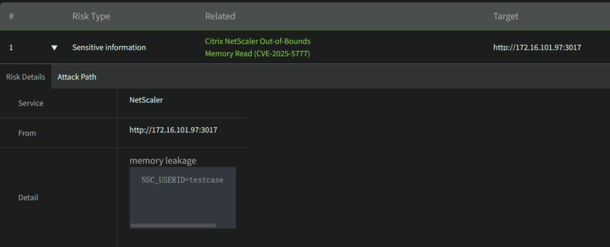Click the Risk Type column header
This screenshot has width=610, height=247.
point(91,16)
